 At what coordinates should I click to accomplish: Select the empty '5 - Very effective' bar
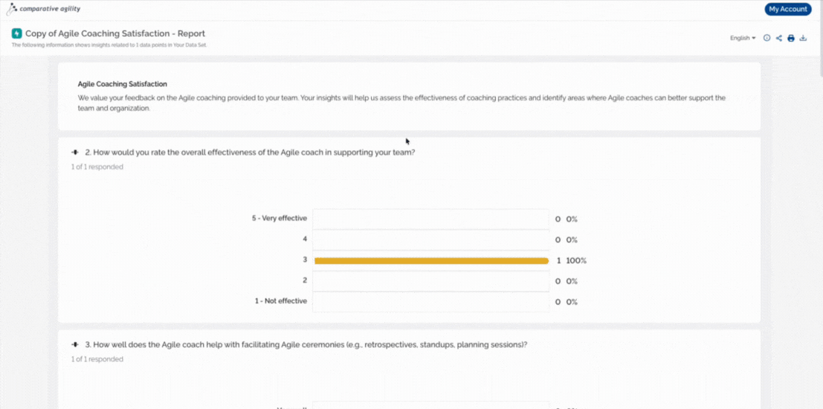tap(431, 219)
